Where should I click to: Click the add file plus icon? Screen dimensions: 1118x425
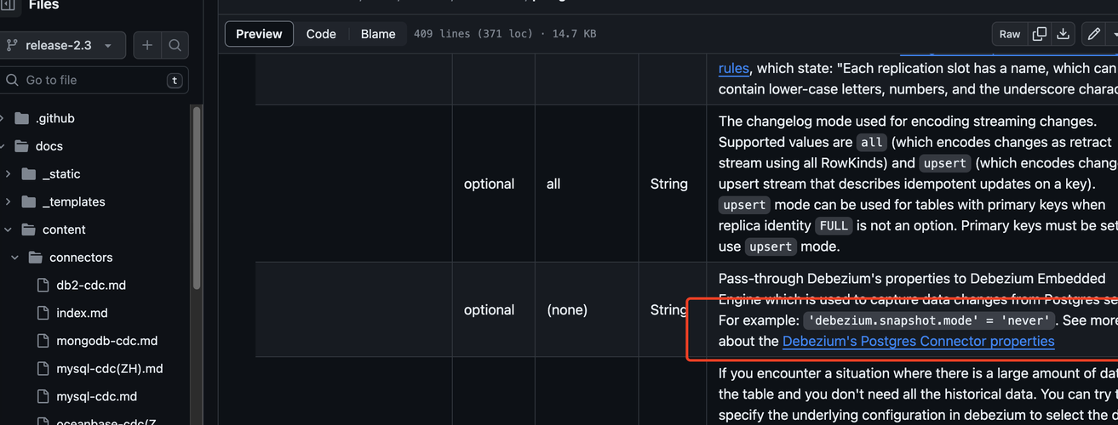tap(147, 45)
